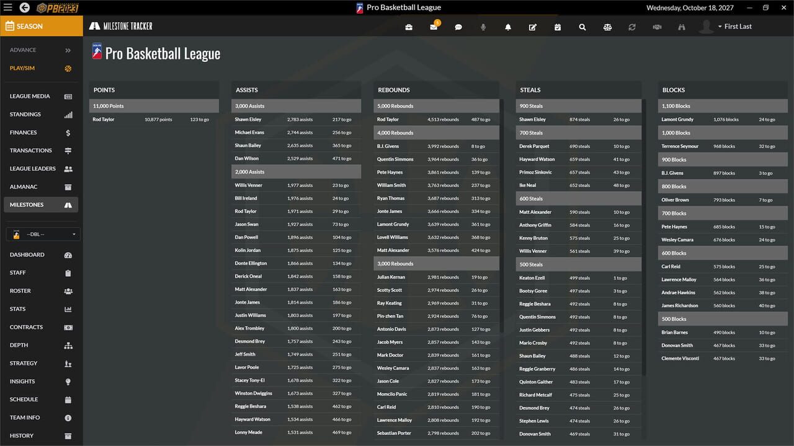Click Willis Venner in Assists list

click(x=248, y=185)
